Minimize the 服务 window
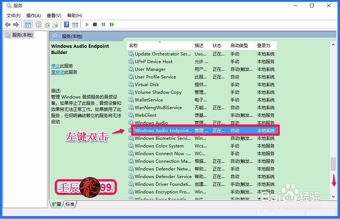340x219 pixels. point(295,5)
